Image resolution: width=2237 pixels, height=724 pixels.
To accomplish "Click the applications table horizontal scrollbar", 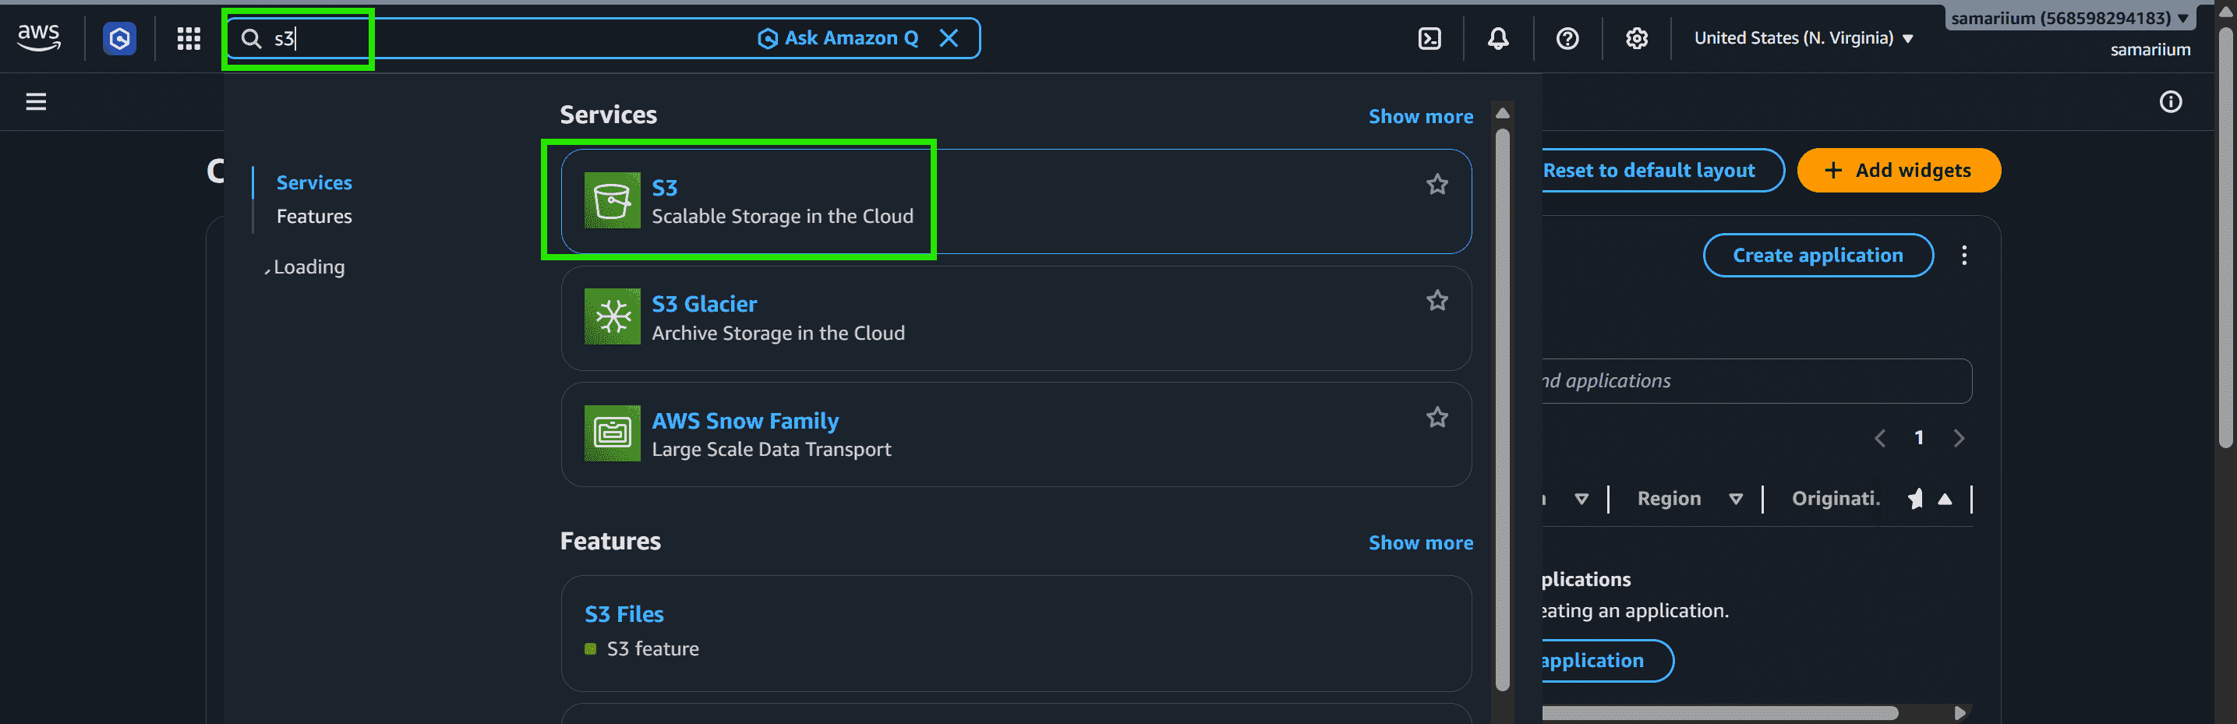I will 1719,713.
